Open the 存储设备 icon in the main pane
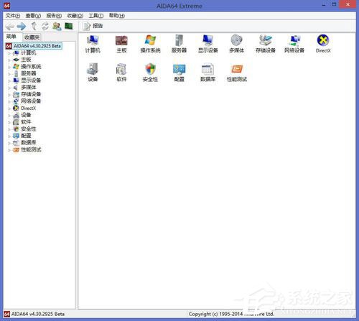359x321 pixels. click(x=266, y=44)
